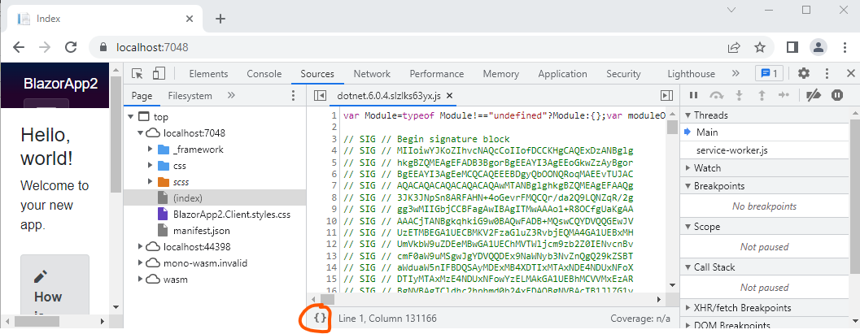This screenshot has width=860, height=334.
Task: Collapse the localhost:7048 tree node
Action: [141, 133]
